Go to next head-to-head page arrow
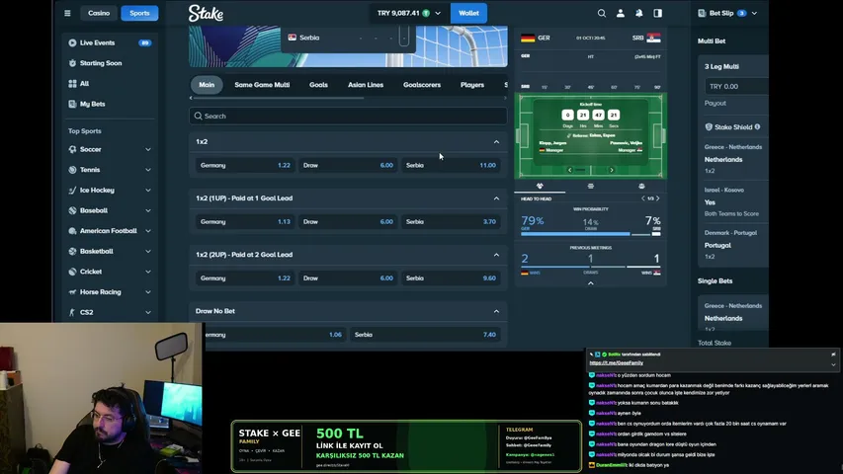The image size is (843, 474). [657, 198]
